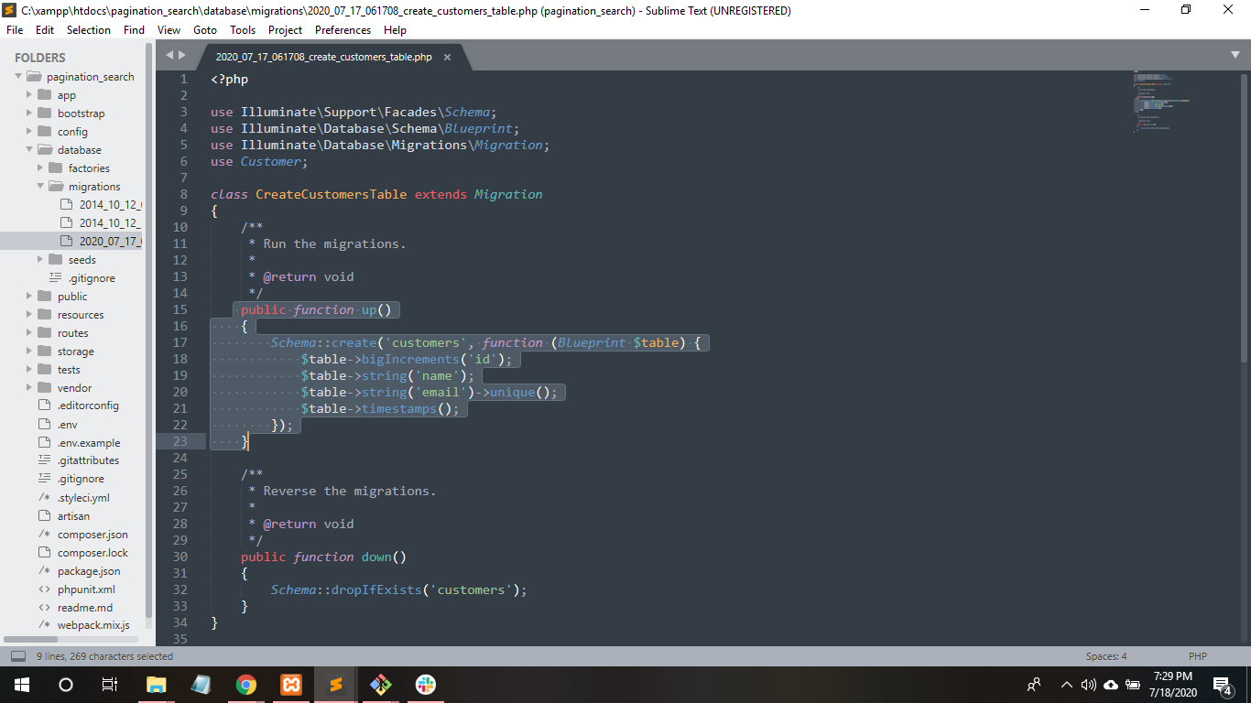Expand the vendor folder
Screen dimensions: 1251x703
[x=29, y=388]
